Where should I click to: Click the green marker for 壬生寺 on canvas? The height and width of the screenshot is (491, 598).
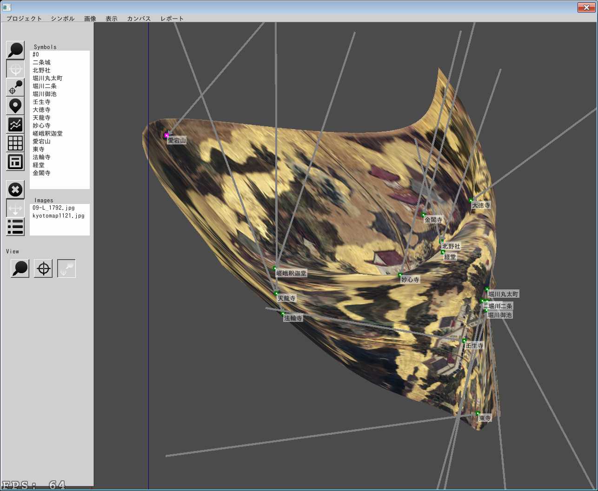point(464,340)
